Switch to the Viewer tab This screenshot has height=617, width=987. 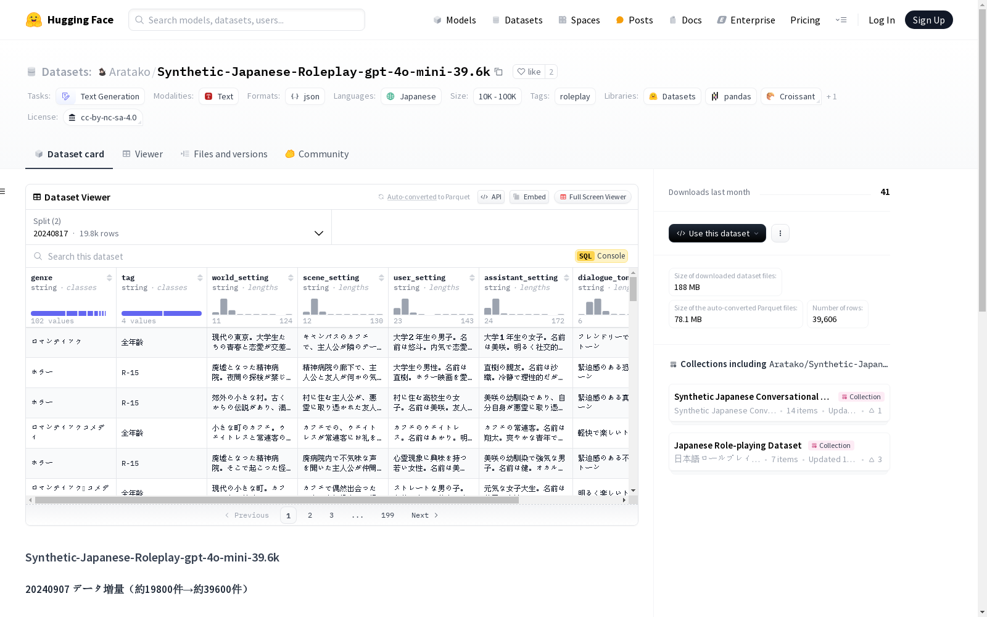[x=142, y=154]
